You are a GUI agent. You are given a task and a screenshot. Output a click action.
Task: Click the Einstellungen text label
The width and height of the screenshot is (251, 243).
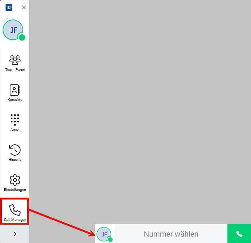(15, 190)
